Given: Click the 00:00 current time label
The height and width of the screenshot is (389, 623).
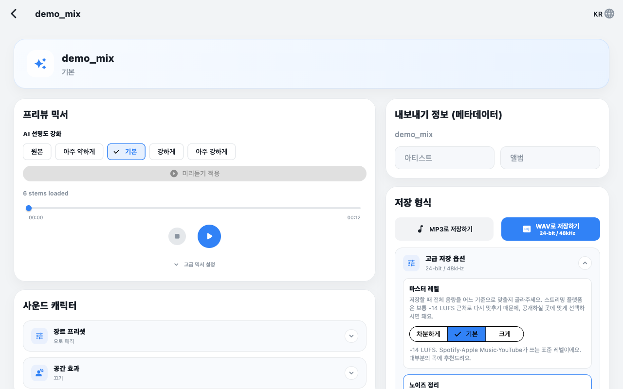Looking at the screenshot, I should 36,218.
